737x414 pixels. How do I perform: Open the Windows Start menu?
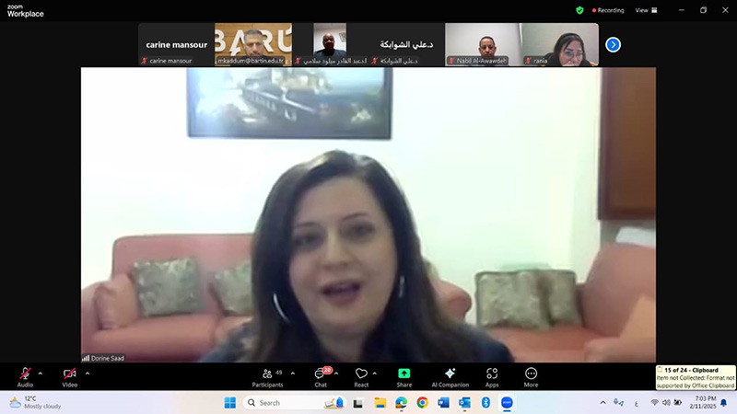coord(229,403)
